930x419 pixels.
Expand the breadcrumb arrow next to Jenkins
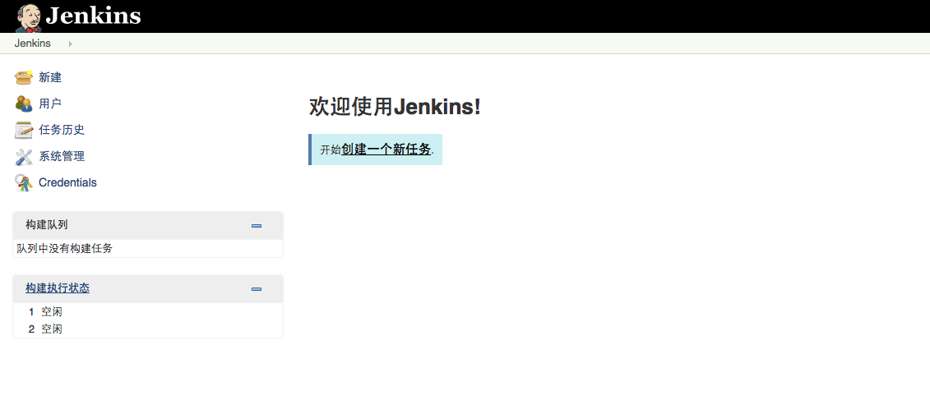point(70,44)
